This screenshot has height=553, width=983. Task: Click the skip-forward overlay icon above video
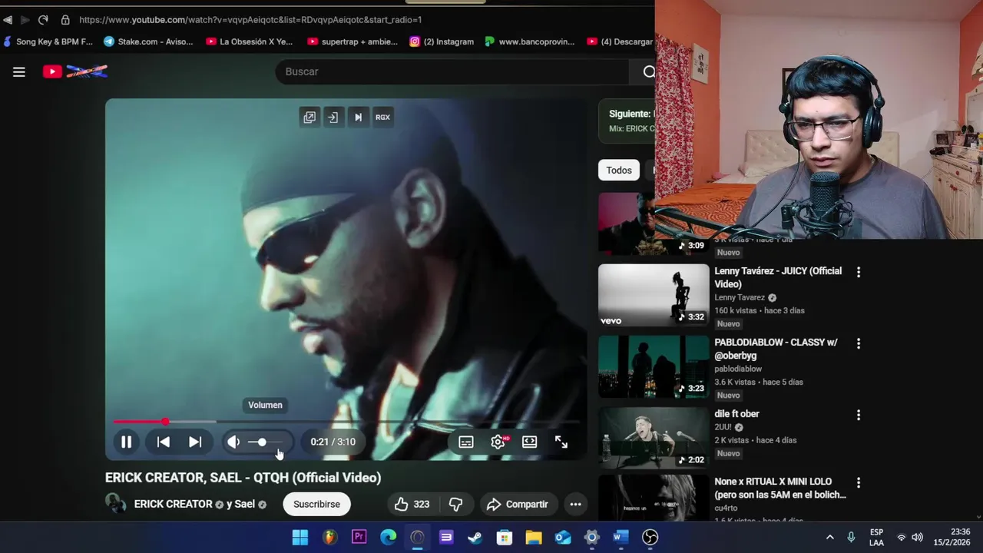(x=358, y=118)
